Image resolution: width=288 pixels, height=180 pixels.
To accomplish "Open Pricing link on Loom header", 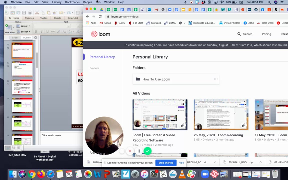I will (x=266, y=34).
